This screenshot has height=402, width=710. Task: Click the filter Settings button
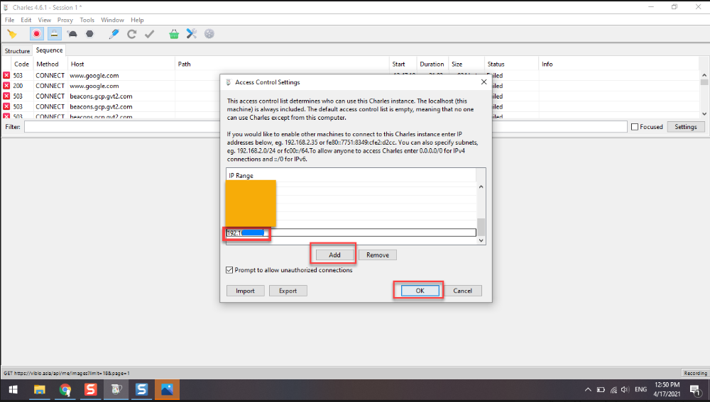coord(686,127)
